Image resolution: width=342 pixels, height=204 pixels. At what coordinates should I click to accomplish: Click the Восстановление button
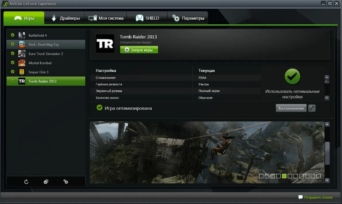tap(291, 108)
